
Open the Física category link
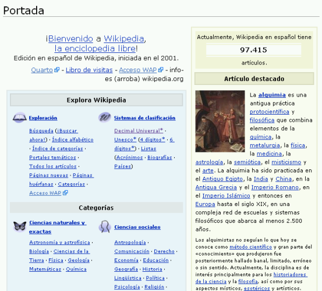click(56, 260)
